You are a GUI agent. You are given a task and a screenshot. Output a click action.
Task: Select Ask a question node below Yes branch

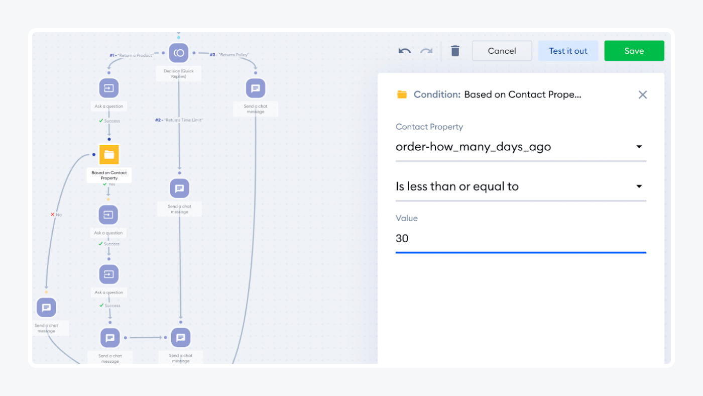tap(109, 215)
